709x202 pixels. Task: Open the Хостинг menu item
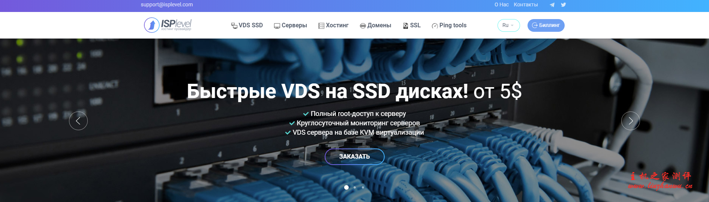(x=333, y=25)
